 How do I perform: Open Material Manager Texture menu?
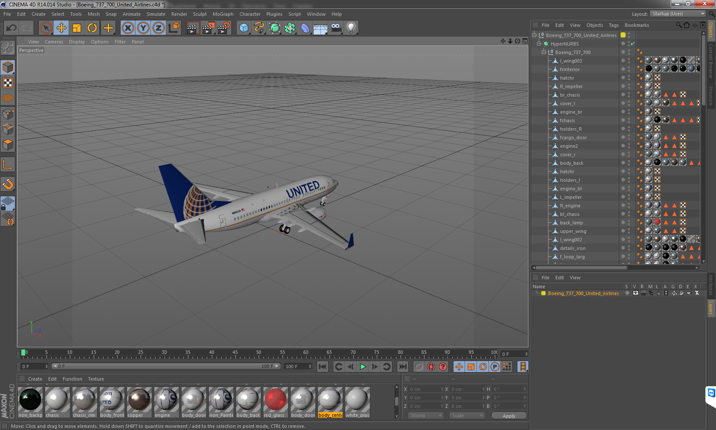96,379
